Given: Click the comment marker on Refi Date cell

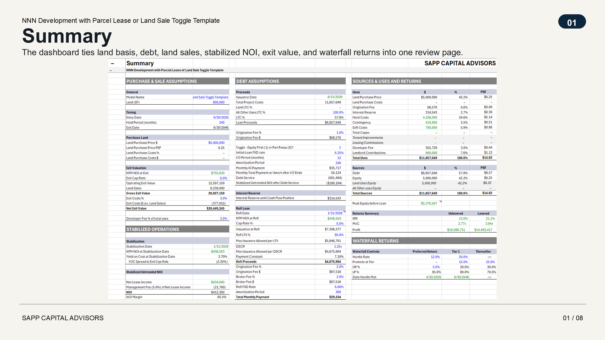Looking at the screenshot, I should (344, 212).
